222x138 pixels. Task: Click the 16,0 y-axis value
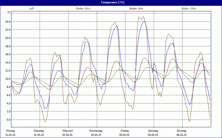(x=8, y=54)
